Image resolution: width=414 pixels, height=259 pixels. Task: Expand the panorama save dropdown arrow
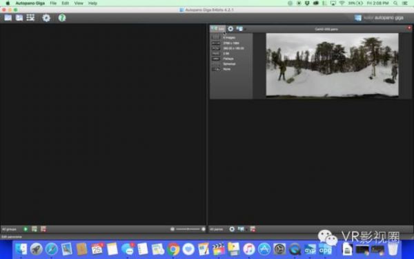coord(245,29)
